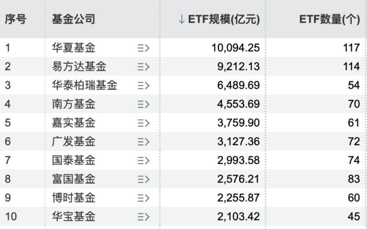Click the detail icon beside 华夏基金
This screenshot has width=367, height=229.
click(143, 48)
